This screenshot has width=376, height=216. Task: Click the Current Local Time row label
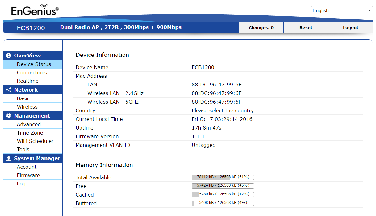click(x=99, y=119)
